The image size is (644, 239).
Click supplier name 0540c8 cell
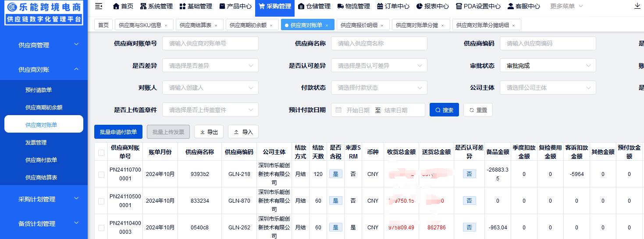(200, 228)
